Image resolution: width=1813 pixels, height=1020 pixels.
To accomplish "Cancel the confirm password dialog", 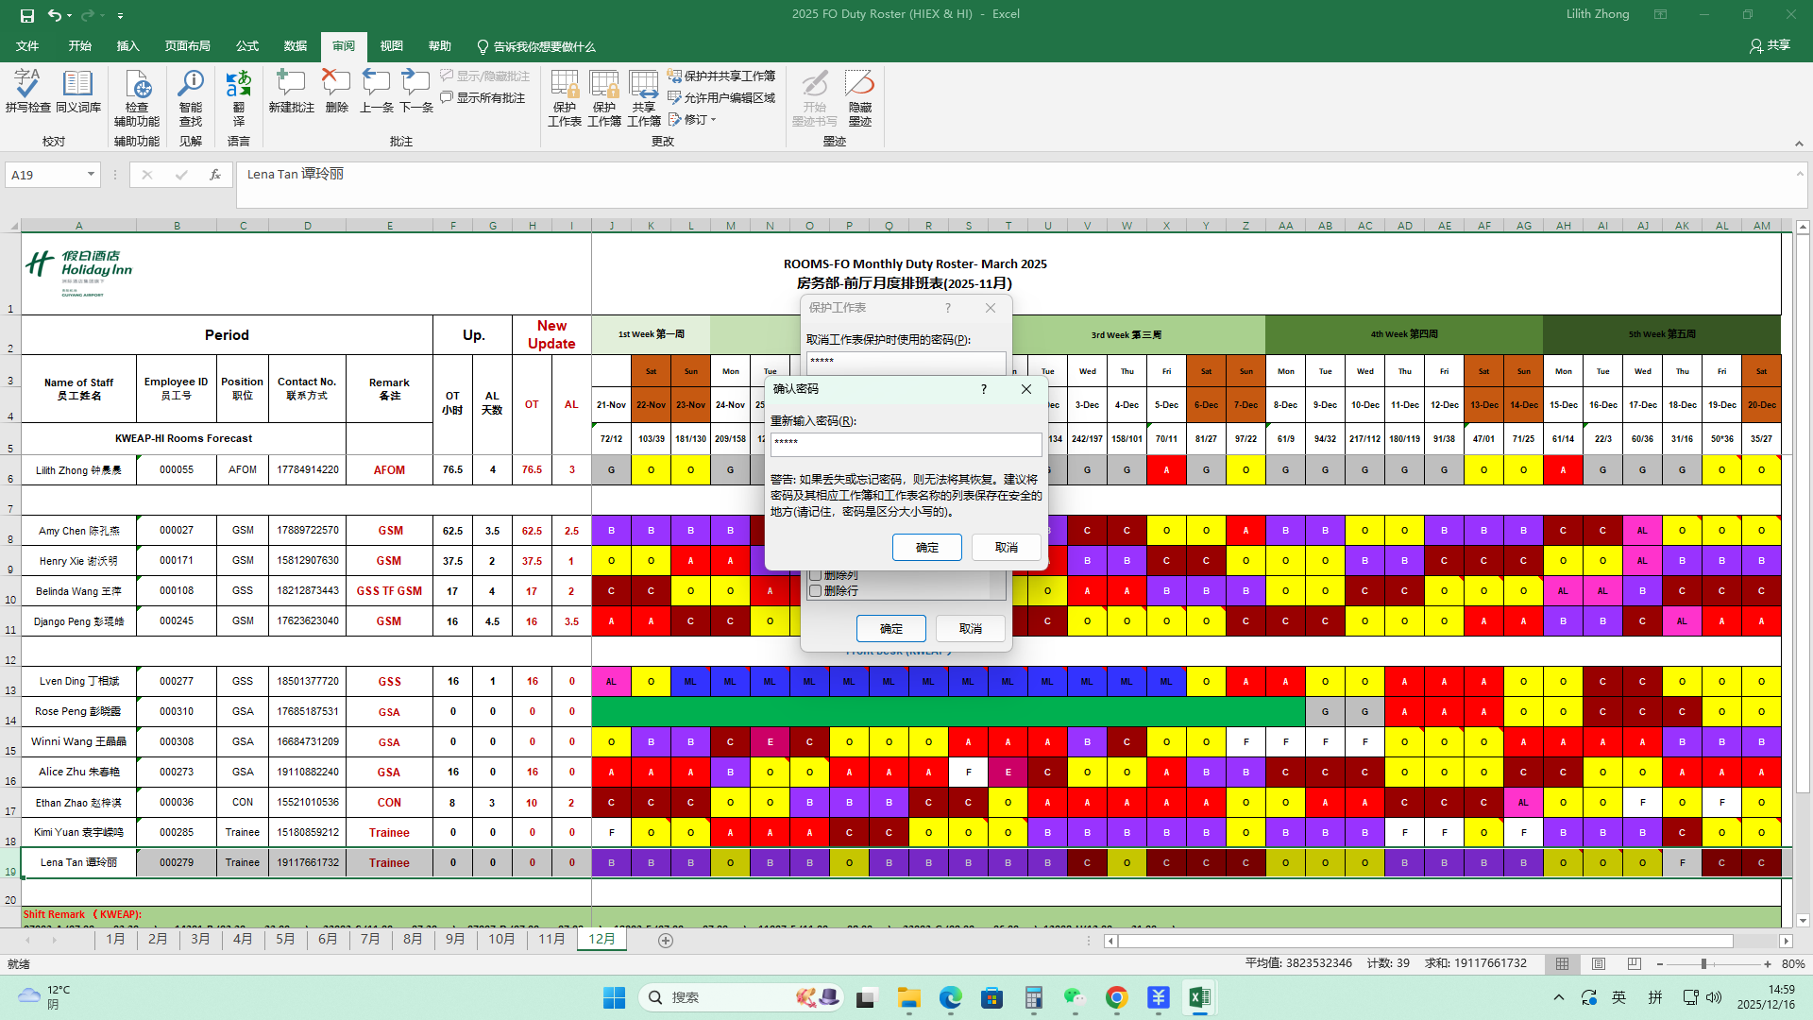I will pos(1006,547).
